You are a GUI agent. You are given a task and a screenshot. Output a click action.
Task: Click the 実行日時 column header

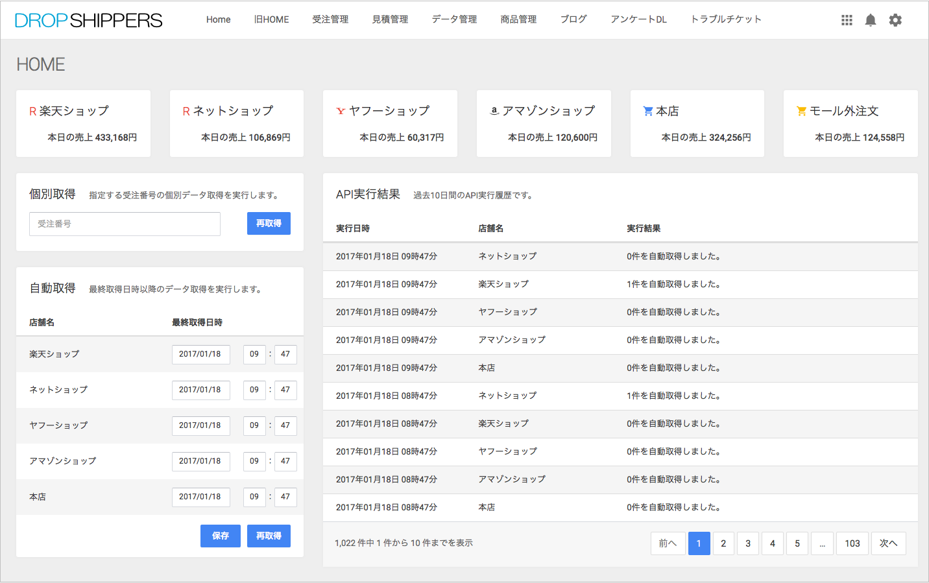click(353, 229)
